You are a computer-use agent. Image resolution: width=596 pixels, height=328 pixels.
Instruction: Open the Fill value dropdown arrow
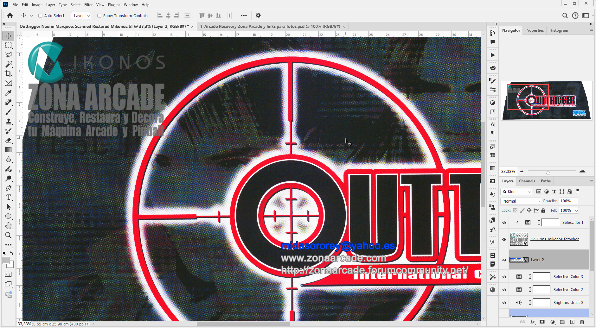pyautogui.click(x=577, y=211)
